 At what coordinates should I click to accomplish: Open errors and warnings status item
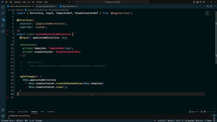coord(20,121)
